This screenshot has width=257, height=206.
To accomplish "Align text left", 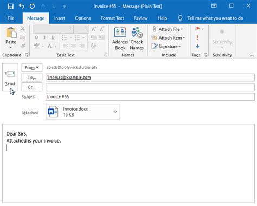I will click(65, 46).
